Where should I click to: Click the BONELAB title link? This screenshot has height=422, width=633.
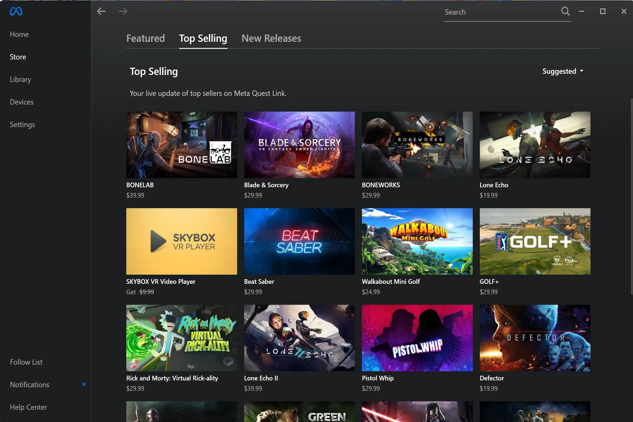tap(140, 185)
